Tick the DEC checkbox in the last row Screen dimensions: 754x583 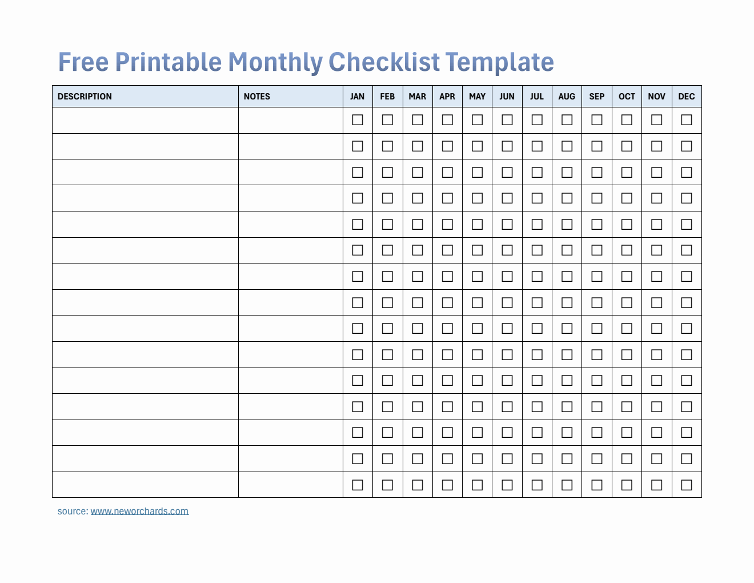tap(687, 485)
